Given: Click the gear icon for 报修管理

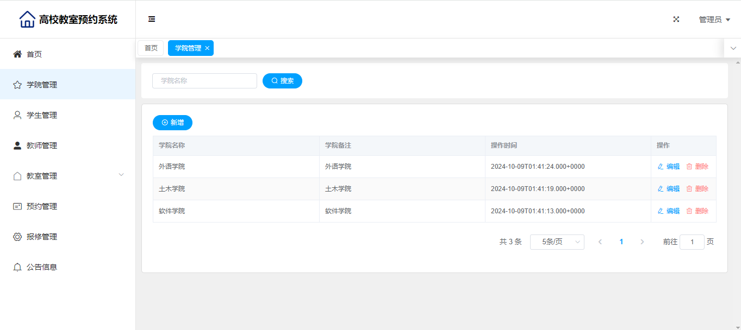Looking at the screenshot, I should pos(17,237).
